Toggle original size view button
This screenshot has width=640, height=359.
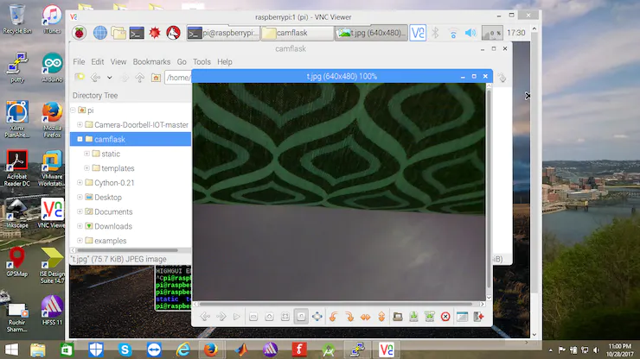point(301,317)
